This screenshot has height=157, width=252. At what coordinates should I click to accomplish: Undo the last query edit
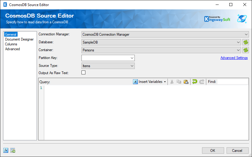pos(195,82)
